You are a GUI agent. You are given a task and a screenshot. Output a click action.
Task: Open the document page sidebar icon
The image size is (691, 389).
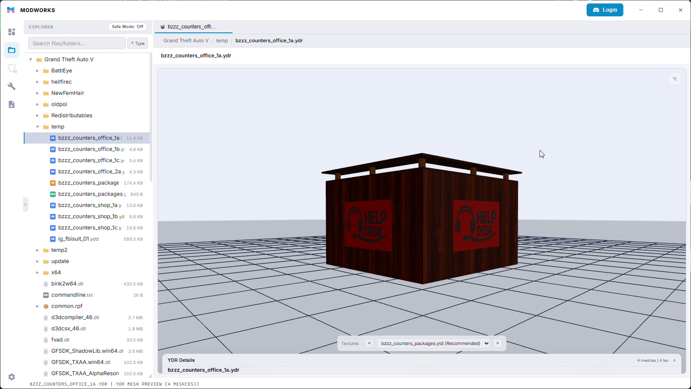[x=12, y=104]
